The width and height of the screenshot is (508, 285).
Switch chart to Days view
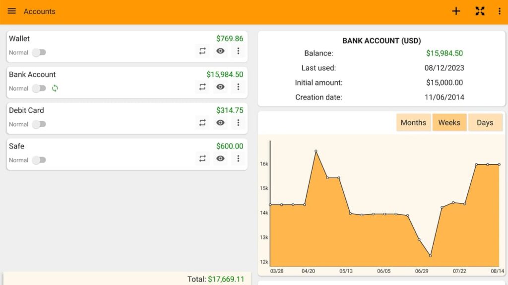click(485, 123)
